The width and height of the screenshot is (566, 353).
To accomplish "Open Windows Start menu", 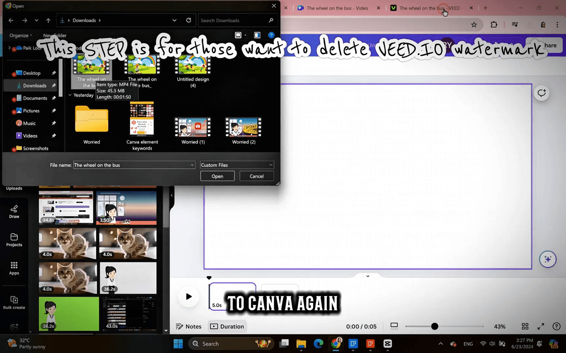I will click(178, 344).
